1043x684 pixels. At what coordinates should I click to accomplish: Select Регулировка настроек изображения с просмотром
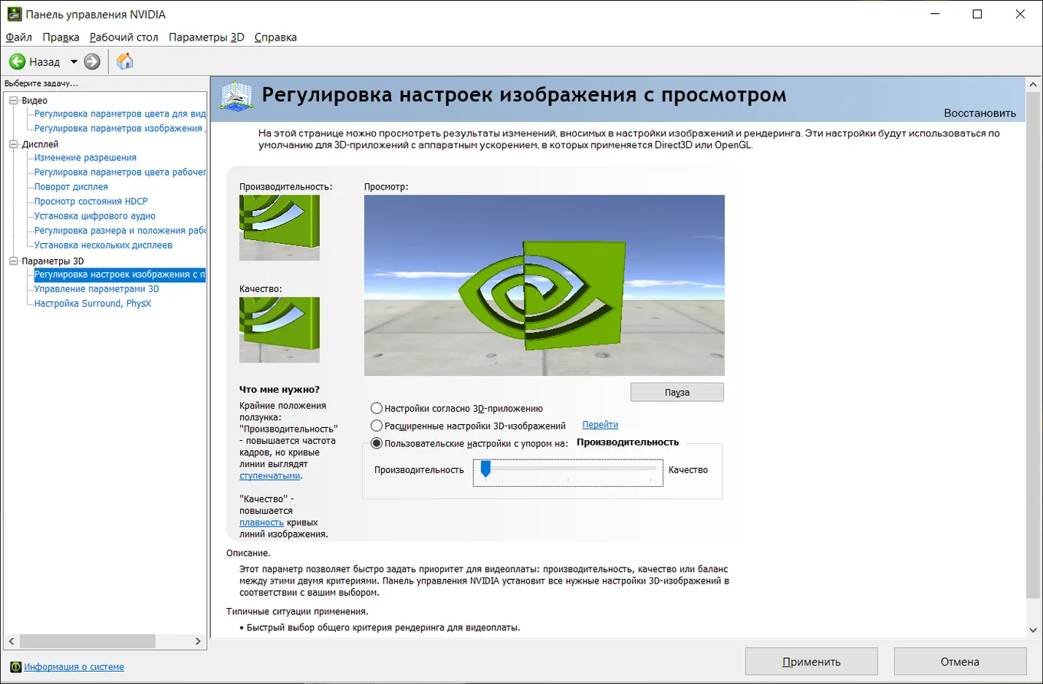coord(120,274)
